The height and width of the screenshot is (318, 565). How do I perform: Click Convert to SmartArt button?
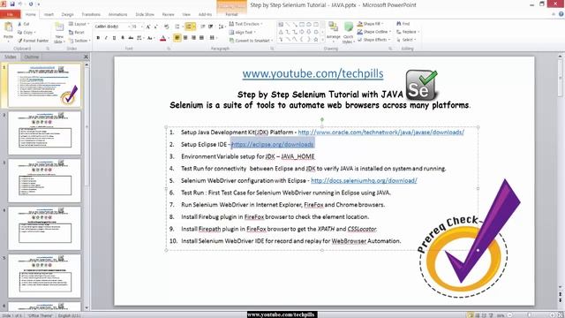click(x=251, y=41)
